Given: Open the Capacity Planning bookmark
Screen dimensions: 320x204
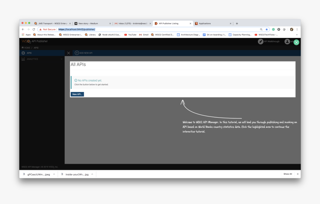Looking at the screenshot, I should tap(240, 35).
